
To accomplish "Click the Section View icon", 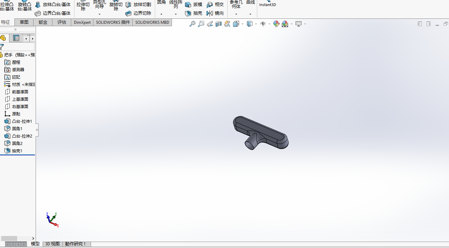I will (x=219, y=24).
